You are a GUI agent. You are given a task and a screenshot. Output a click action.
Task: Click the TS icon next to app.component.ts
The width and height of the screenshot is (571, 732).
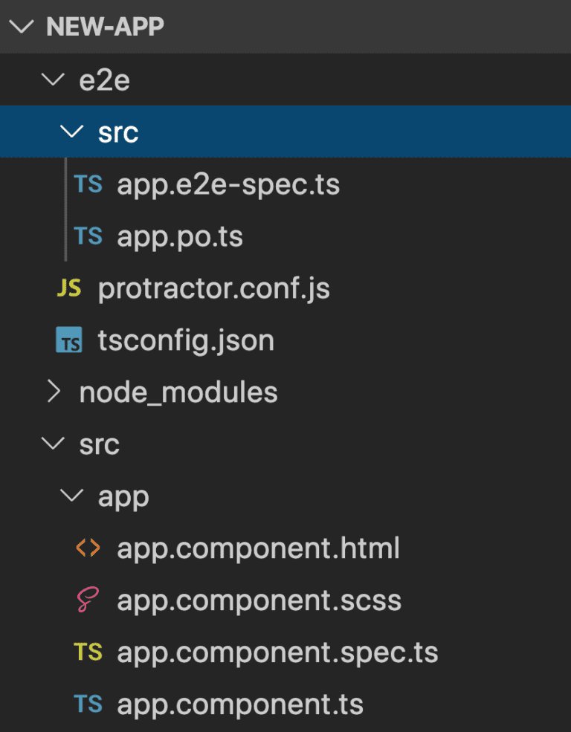[x=88, y=702]
